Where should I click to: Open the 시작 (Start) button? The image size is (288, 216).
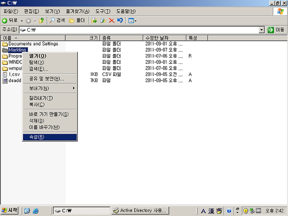tap(10, 210)
